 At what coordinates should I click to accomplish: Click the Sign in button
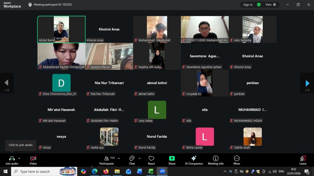248,5
